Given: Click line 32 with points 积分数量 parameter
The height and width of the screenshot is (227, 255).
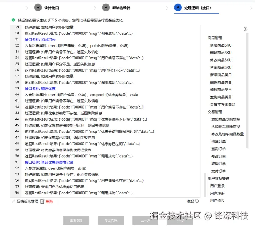Looking at the screenshot, I should [77, 46].
